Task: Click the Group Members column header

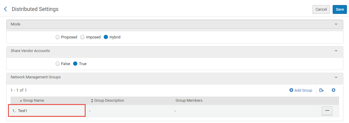Action: point(189,101)
